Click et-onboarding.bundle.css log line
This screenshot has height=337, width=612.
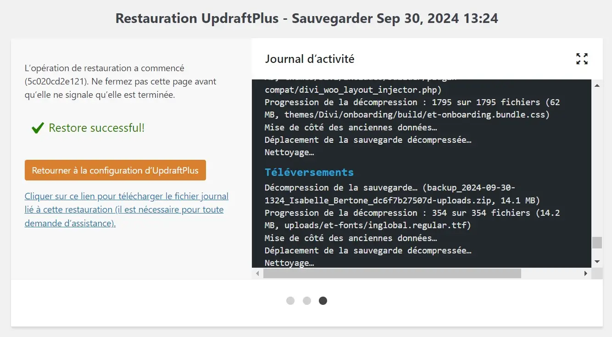click(407, 115)
